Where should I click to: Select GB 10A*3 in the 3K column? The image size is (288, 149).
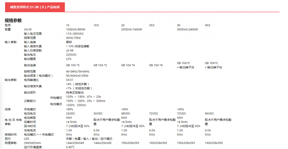point(183,63)
